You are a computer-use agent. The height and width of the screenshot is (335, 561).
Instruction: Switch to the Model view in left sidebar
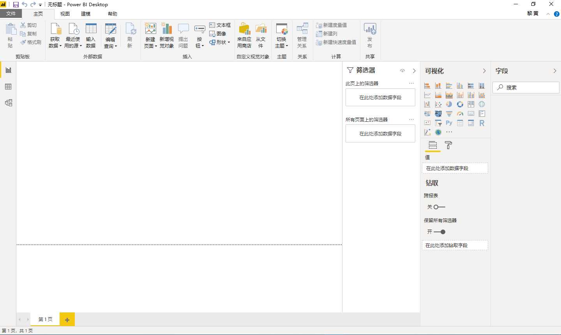(x=8, y=103)
